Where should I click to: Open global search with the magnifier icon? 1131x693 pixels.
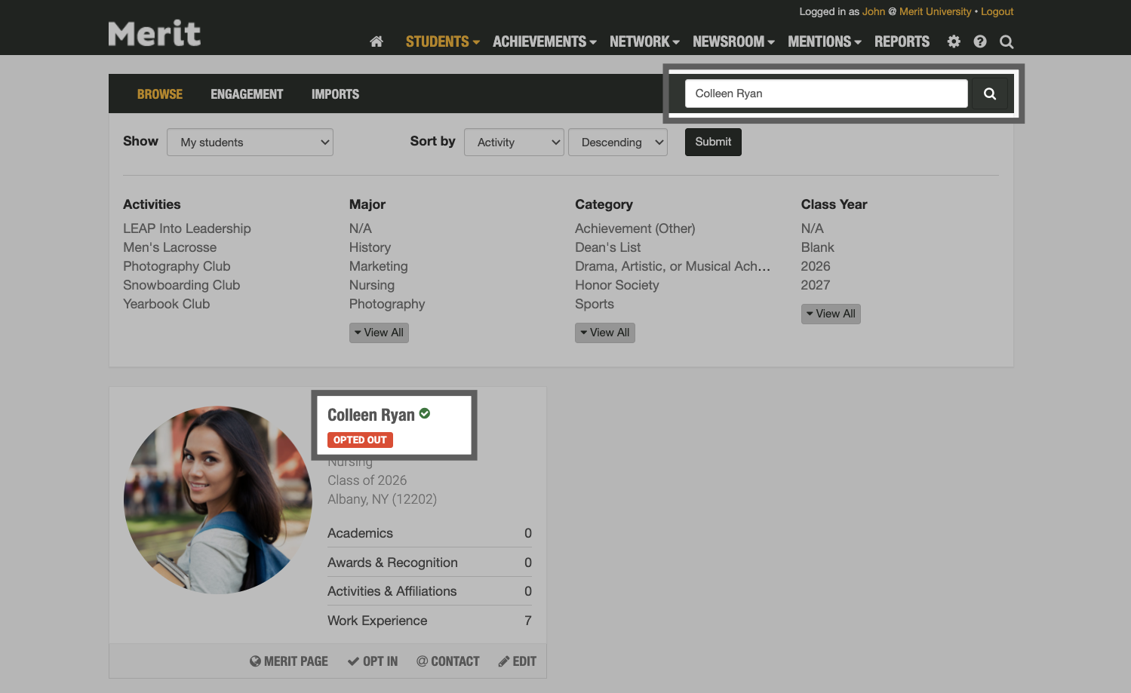tap(1007, 41)
